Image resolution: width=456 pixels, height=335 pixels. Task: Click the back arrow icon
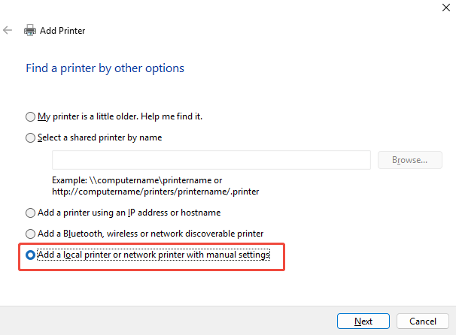click(x=8, y=31)
